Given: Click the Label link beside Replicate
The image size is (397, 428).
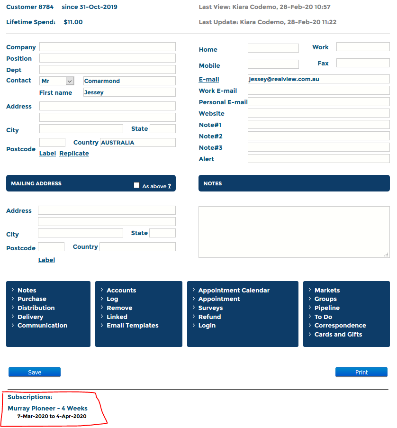Looking at the screenshot, I should tap(47, 154).
